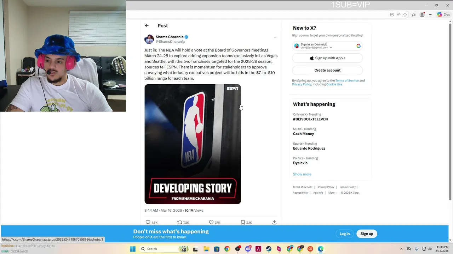The image size is (453, 254).
Task: Open footer Cookie Policy link
Action: click(348, 187)
